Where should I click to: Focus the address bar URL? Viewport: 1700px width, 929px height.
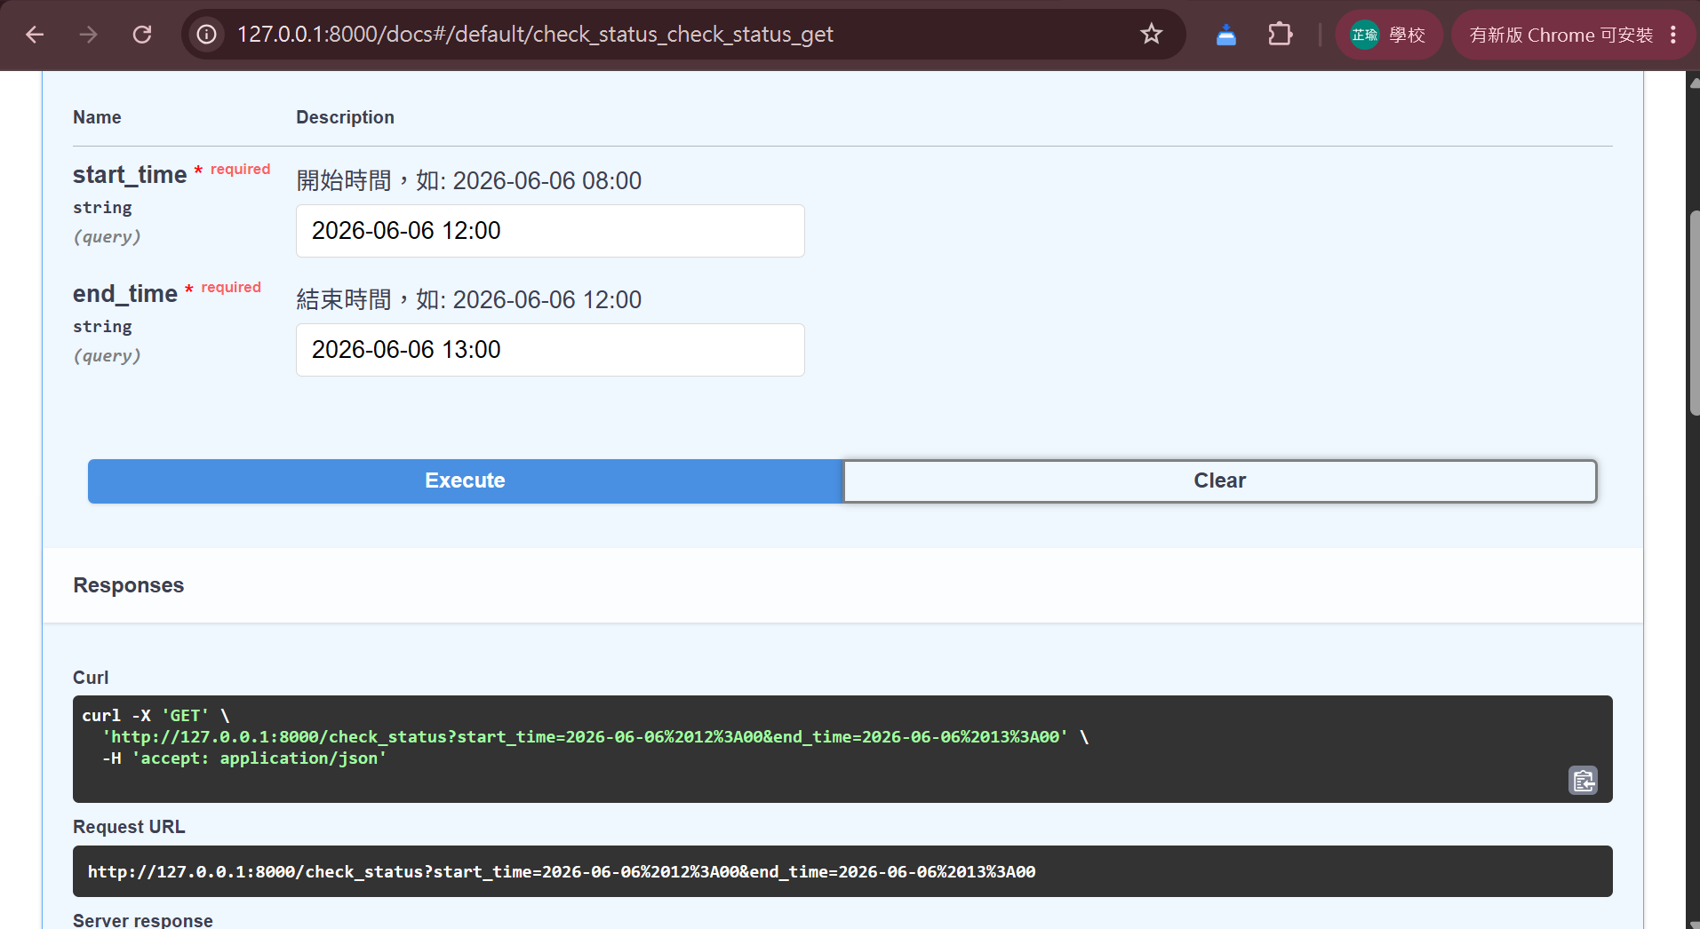click(535, 35)
